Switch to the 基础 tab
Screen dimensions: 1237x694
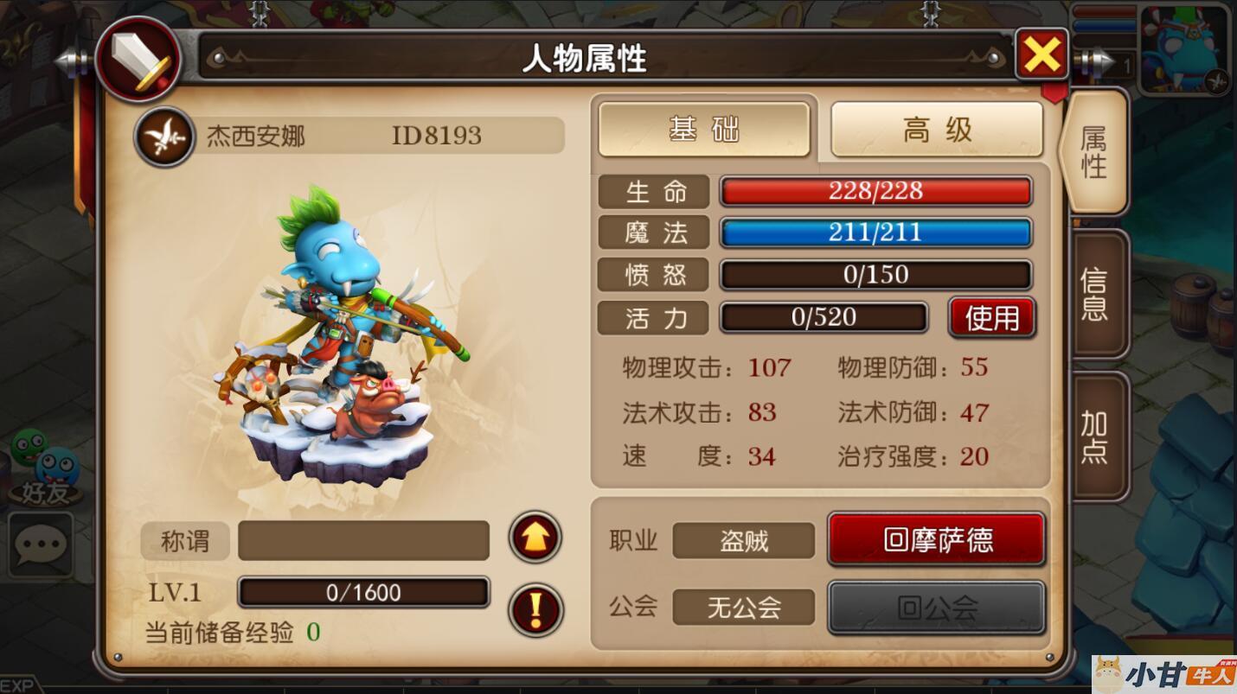coord(704,130)
